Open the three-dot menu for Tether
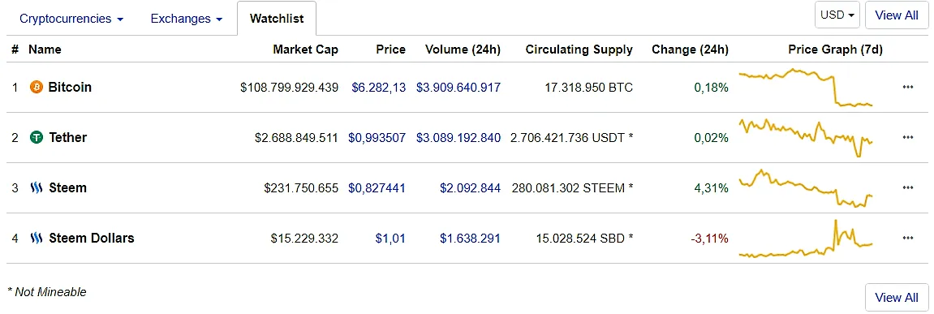Image resolution: width=934 pixels, height=314 pixels. point(908,138)
